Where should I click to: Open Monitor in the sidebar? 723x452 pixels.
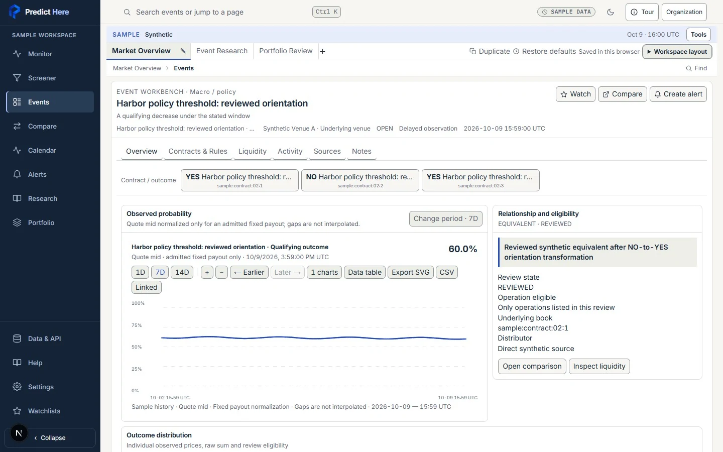tap(50, 54)
